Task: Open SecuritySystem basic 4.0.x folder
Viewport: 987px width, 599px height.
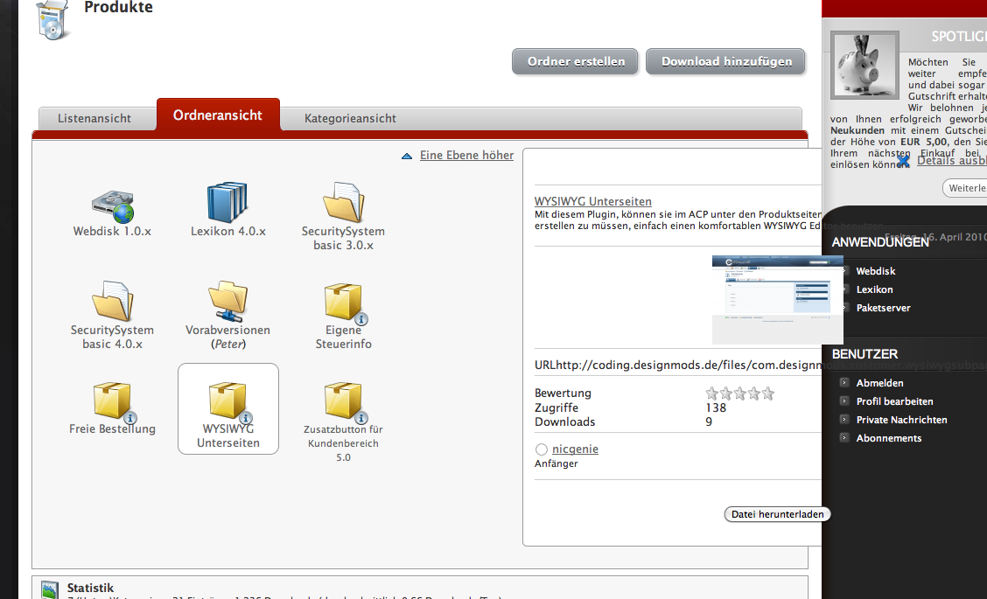Action: 112,302
